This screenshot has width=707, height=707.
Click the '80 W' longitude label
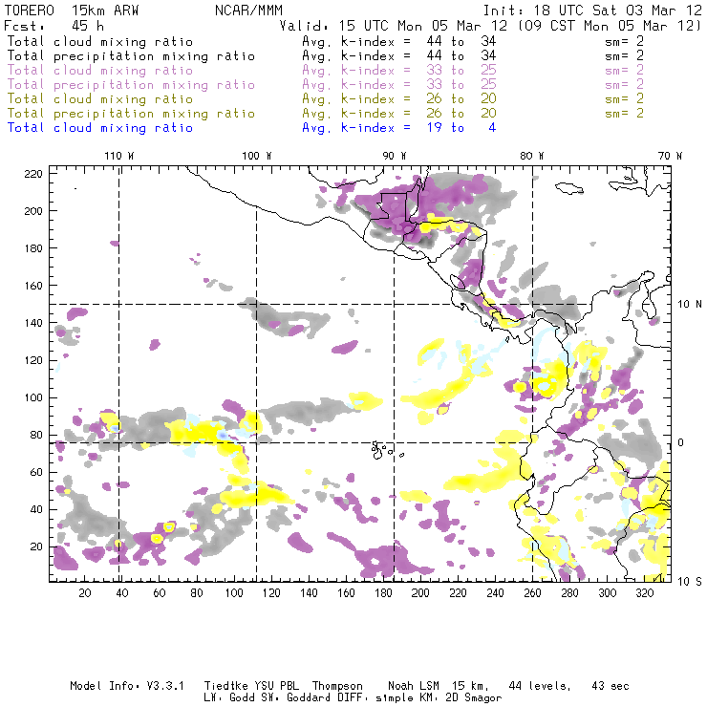click(532, 156)
